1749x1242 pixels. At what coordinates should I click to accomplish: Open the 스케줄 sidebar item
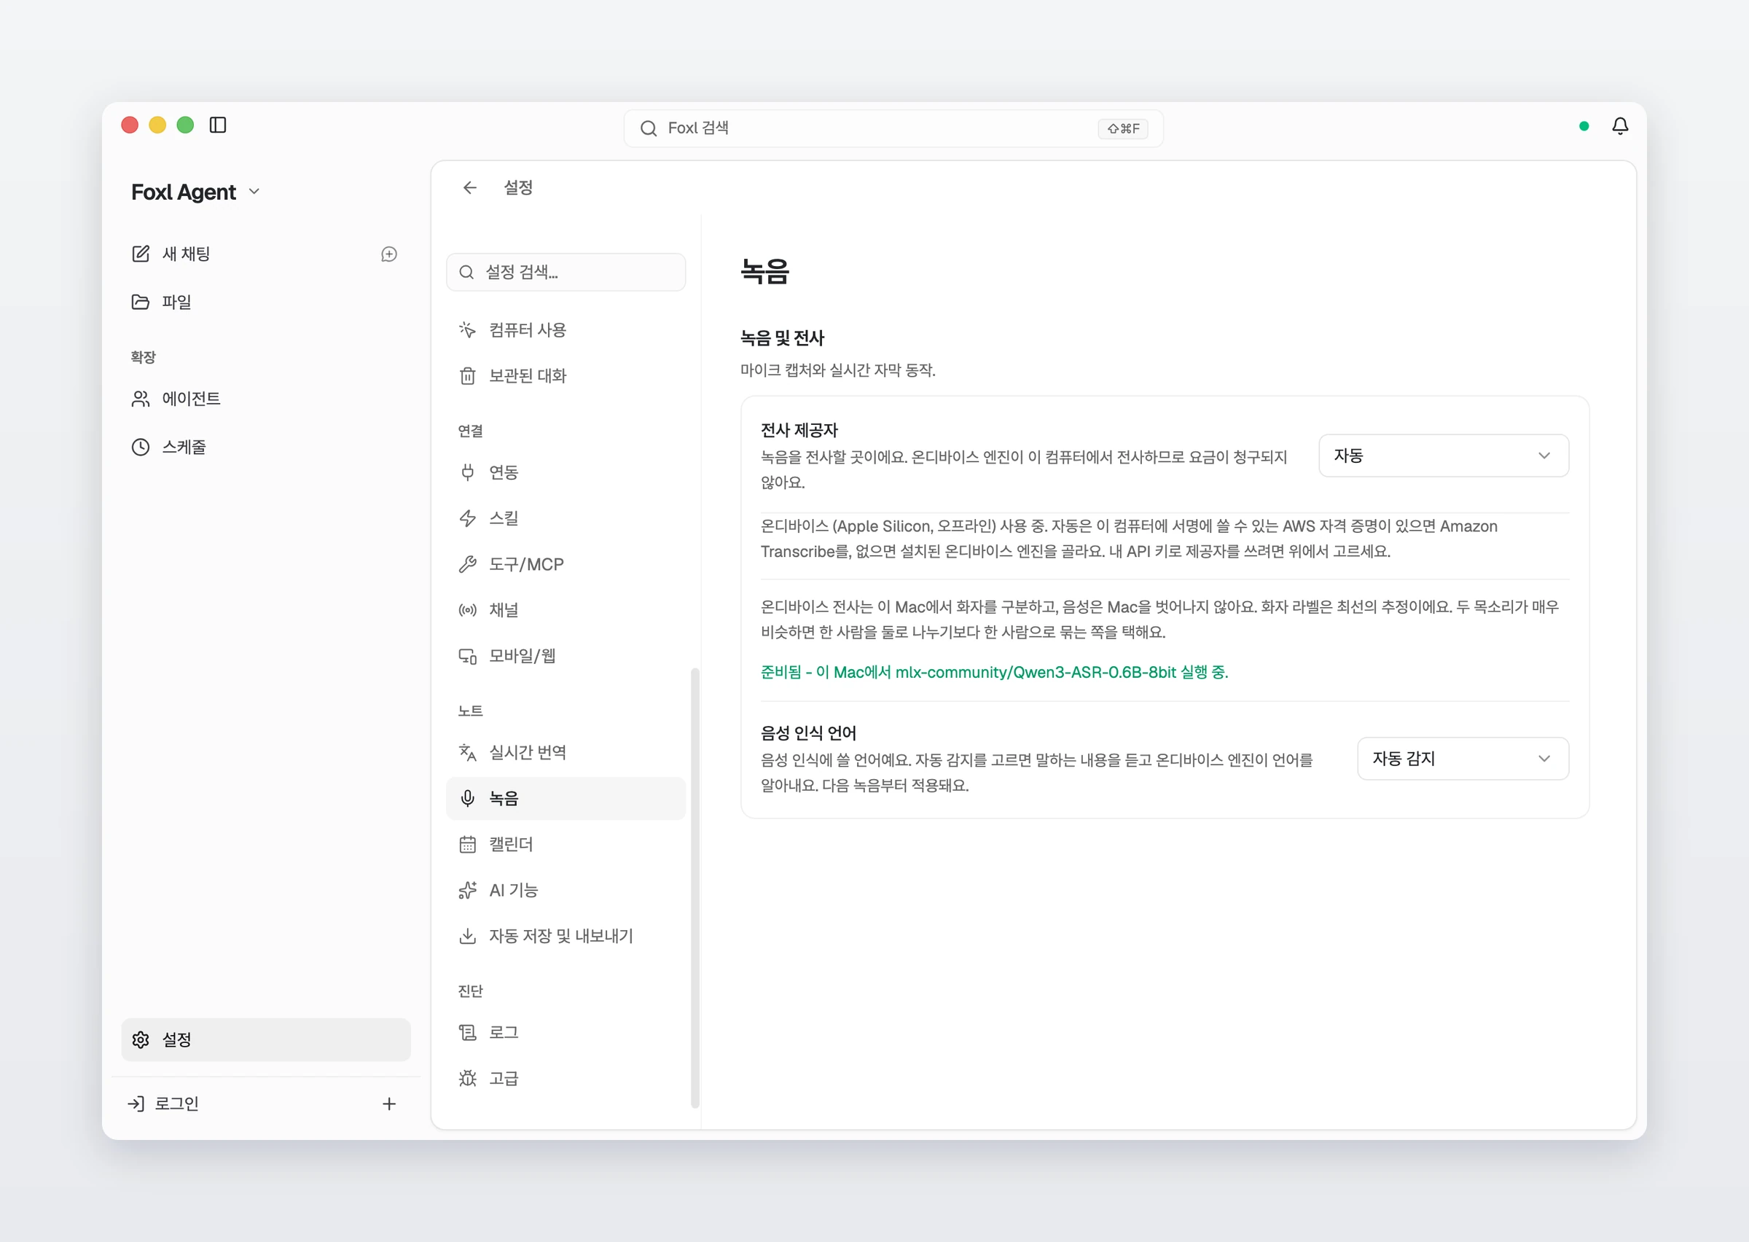click(265, 448)
